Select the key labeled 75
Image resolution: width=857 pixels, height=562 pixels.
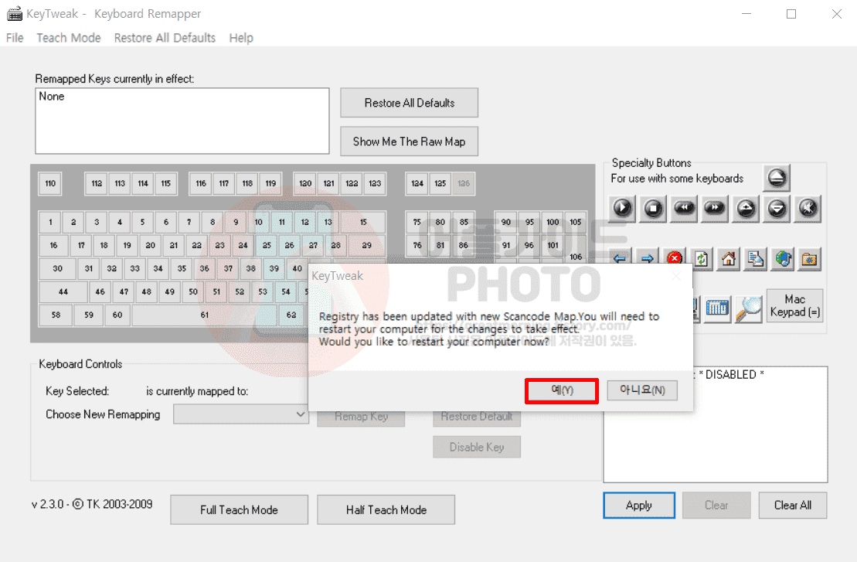point(417,222)
